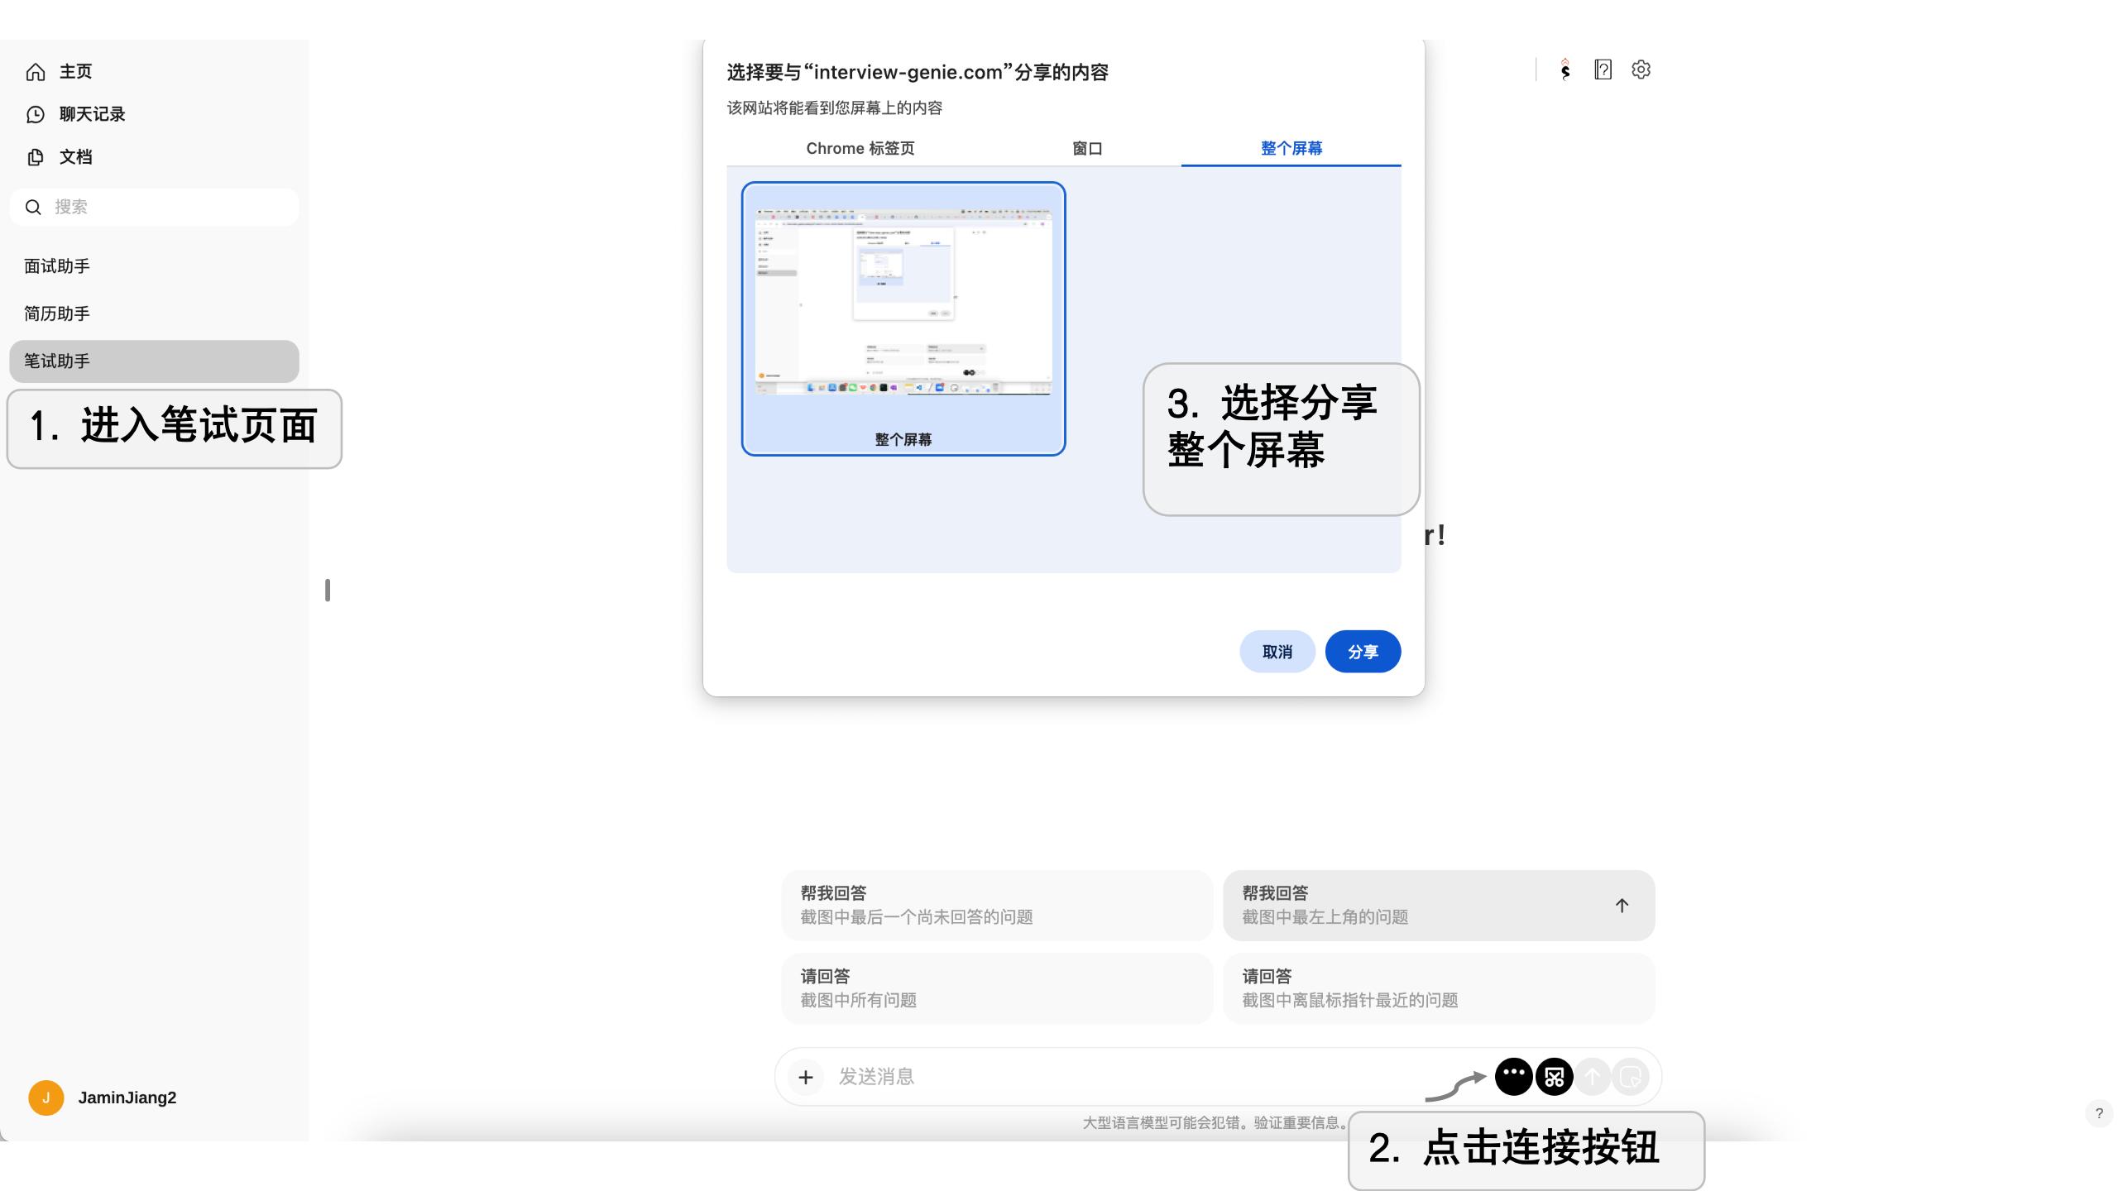Switch to the Chrome 标签页 tab
The width and height of the screenshot is (2118, 1191).
point(860,149)
